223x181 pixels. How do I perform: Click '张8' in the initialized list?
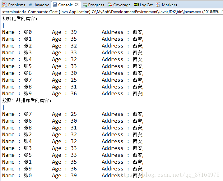click(x=28, y=87)
